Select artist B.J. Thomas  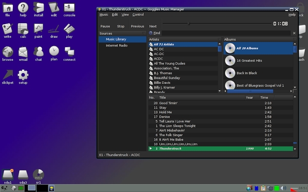click(183, 73)
